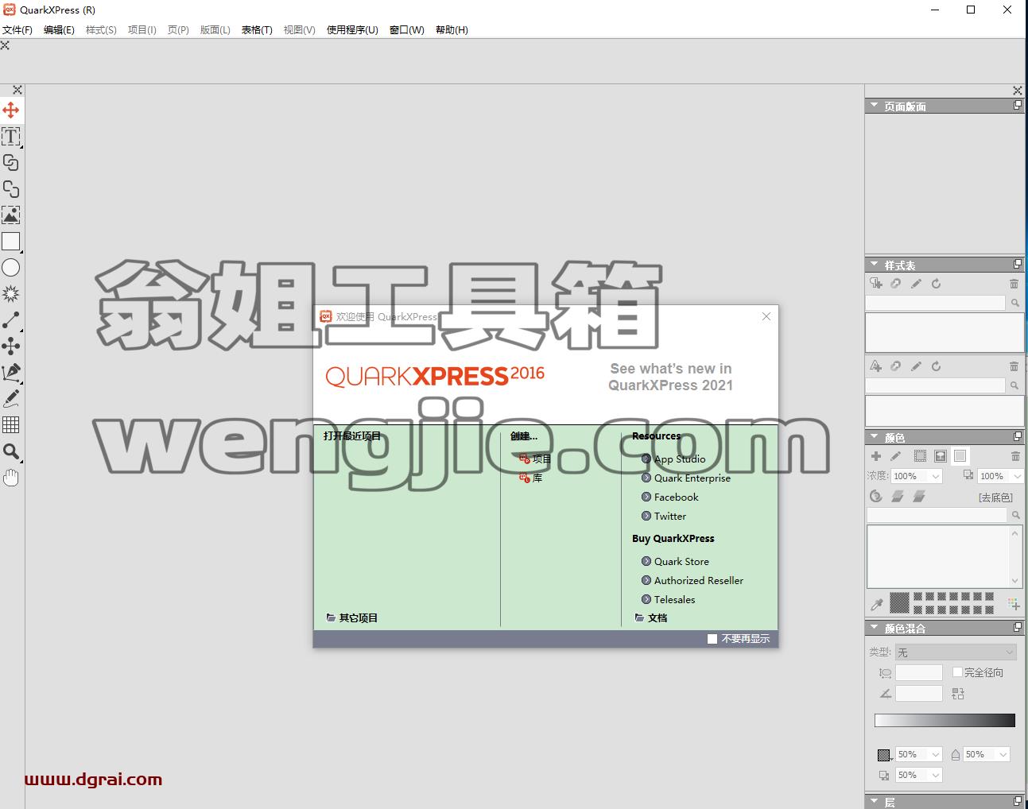Select the Picture Content tool
The width and height of the screenshot is (1028, 809).
(x=11, y=215)
